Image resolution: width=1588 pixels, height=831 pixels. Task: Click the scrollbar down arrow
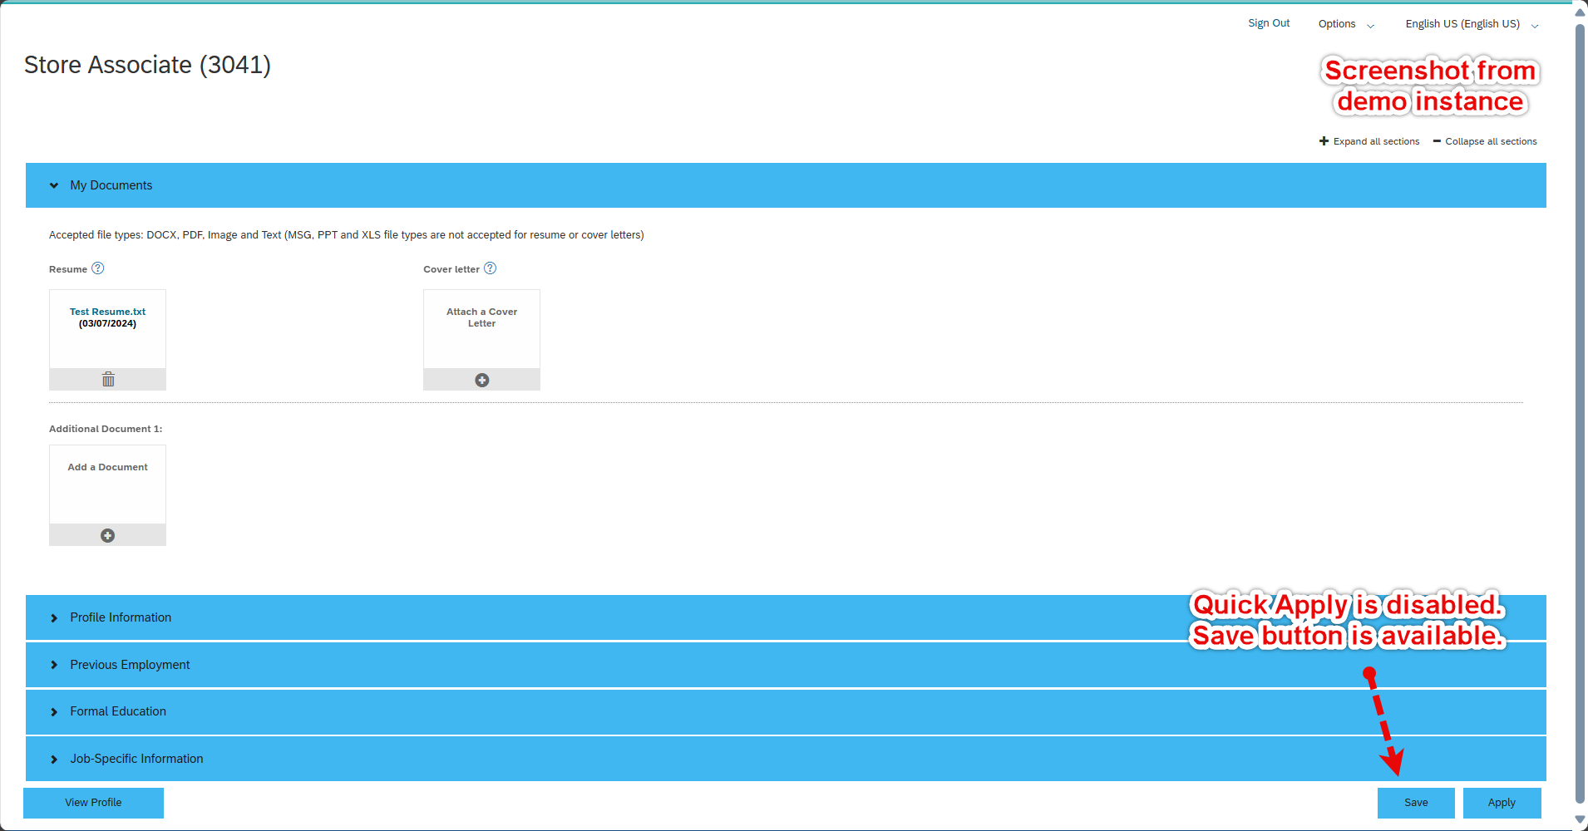tap(1581, 820)
